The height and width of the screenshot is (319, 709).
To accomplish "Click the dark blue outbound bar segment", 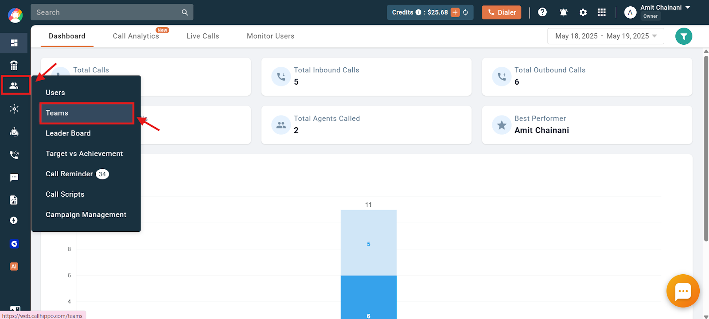I will pos(368,297).
